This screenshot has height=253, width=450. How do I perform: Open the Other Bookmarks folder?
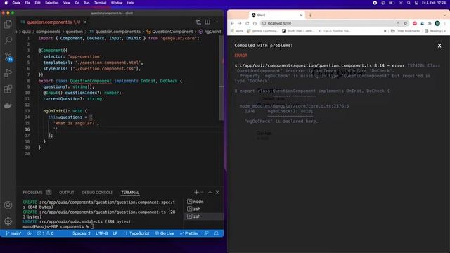coord(405,31)
